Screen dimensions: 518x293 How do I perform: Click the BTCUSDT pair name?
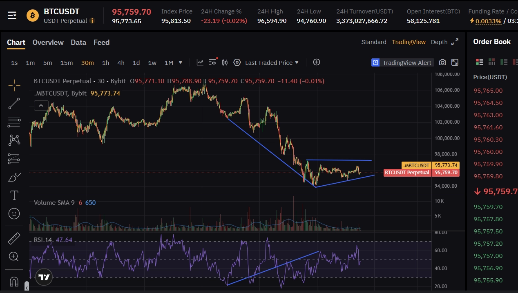[62, 11]
